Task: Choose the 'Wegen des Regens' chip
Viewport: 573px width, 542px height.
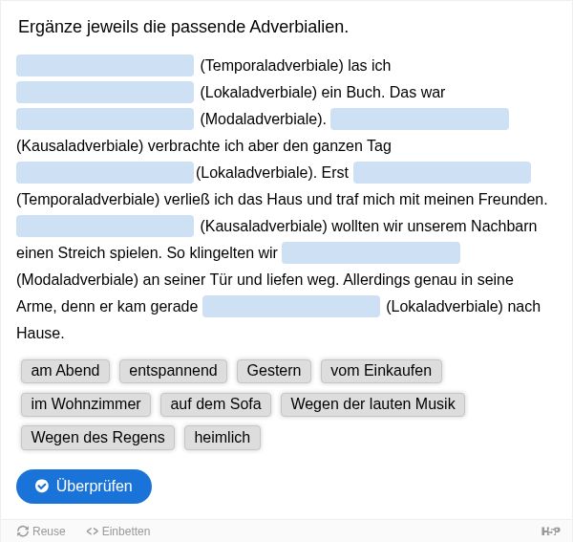Action: [97, 438]
